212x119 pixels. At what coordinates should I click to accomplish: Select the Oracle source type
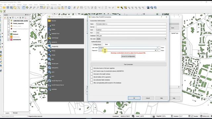(66, 55)
